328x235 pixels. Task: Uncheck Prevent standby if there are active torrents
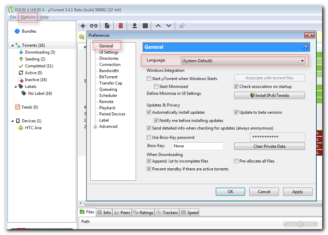(149, 169)
